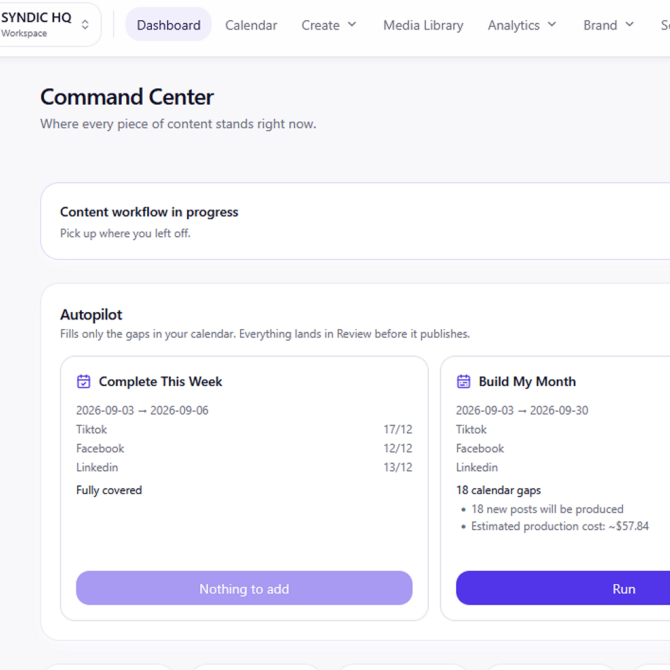670x670 pixels.
Task: Expand the Create chevron arrow
Action: 352,24
